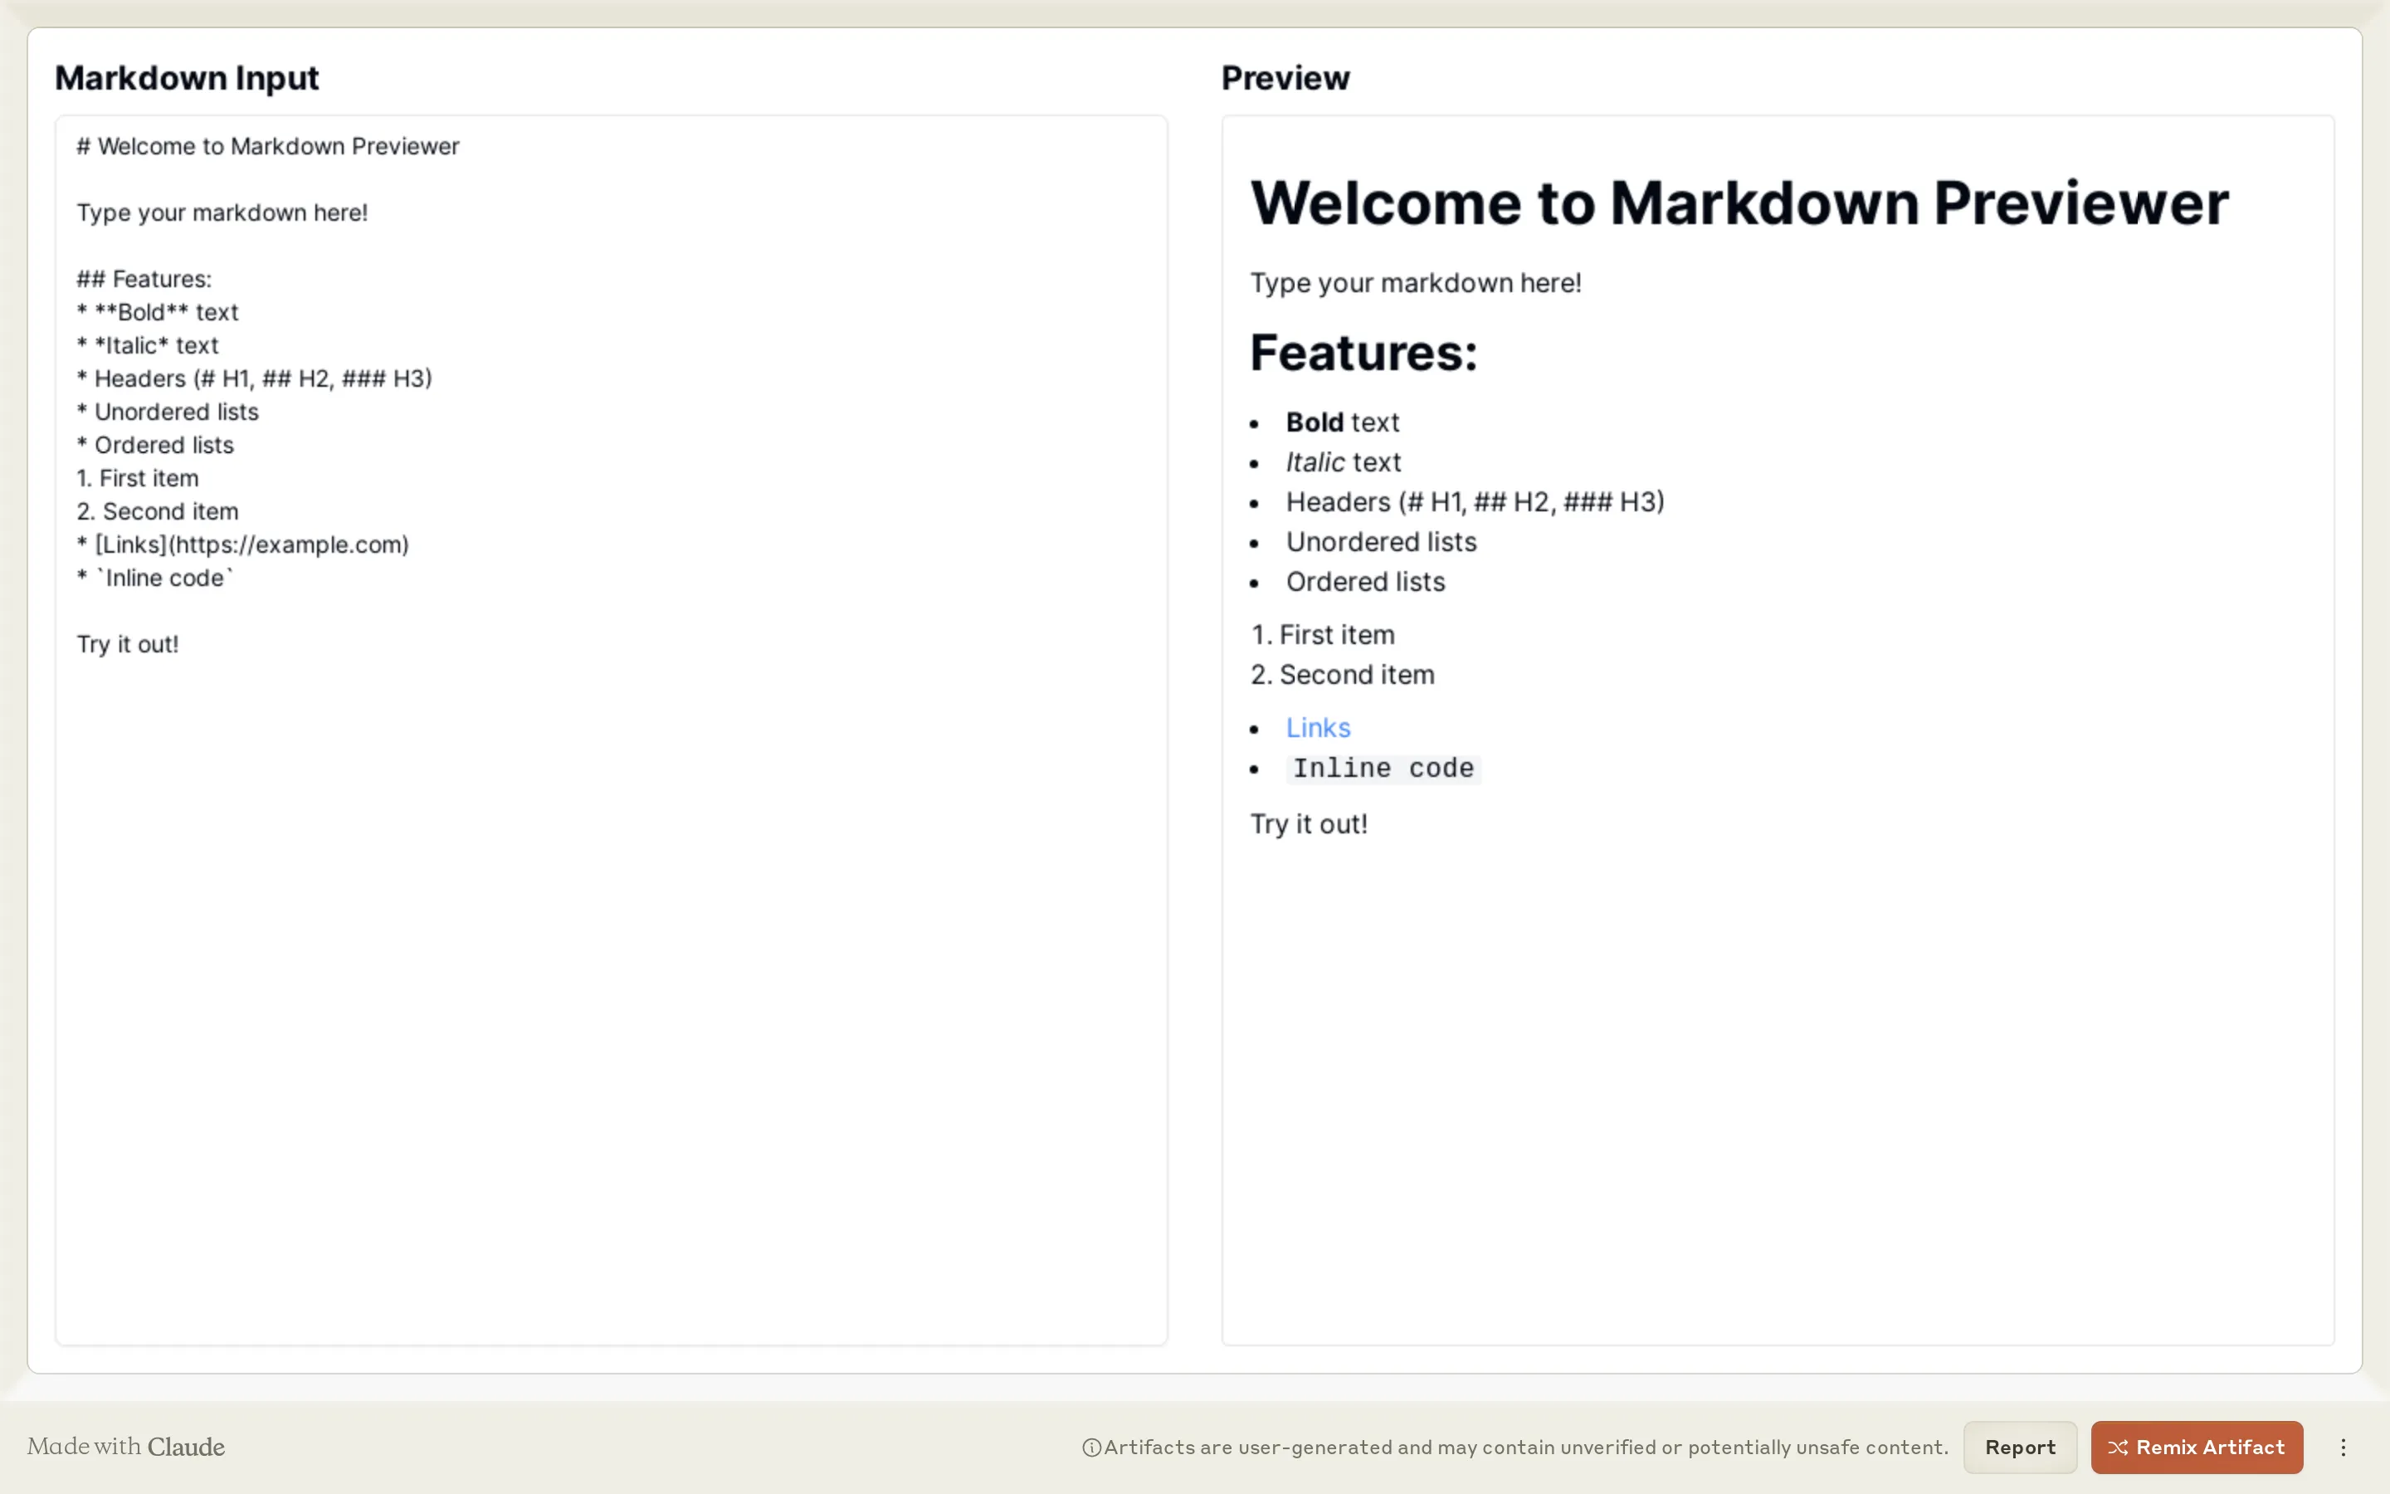Click the info icon beside the artifacts disclaimer

click(1090, 1447)
